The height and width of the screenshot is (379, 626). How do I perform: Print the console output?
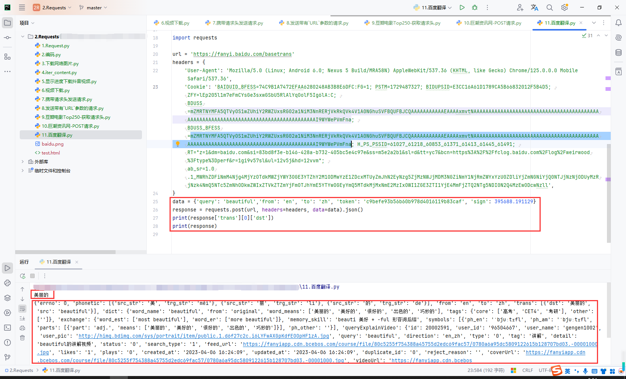(22, 328)
